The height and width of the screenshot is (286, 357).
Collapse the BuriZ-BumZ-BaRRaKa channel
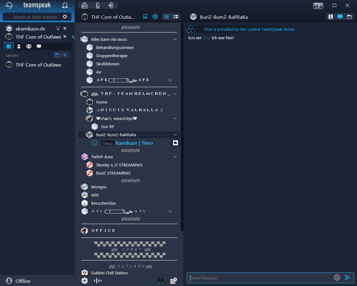(175, 135)
